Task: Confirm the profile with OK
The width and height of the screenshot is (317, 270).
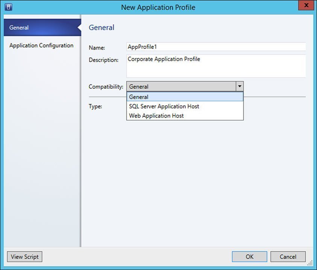Action: tap(249, 257)
